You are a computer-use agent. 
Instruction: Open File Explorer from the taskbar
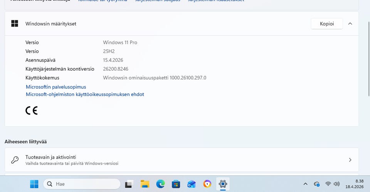click(x=145, y=184)
